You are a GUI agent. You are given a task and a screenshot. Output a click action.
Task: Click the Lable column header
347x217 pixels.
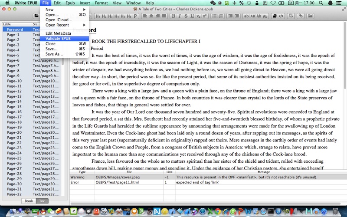(17, 24)
